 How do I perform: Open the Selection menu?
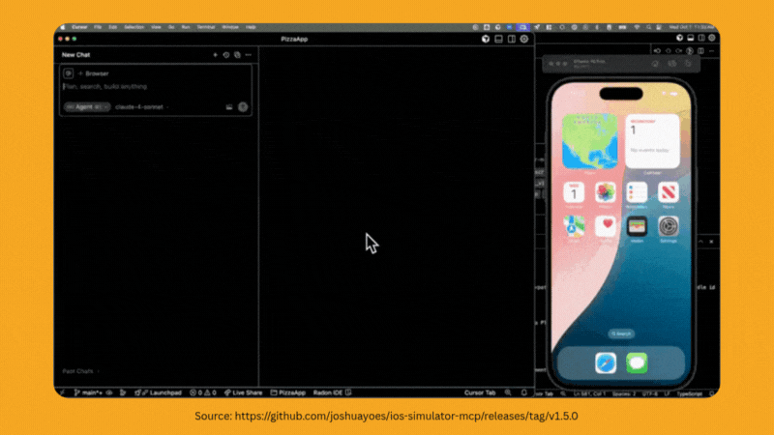tap(134, 27)
